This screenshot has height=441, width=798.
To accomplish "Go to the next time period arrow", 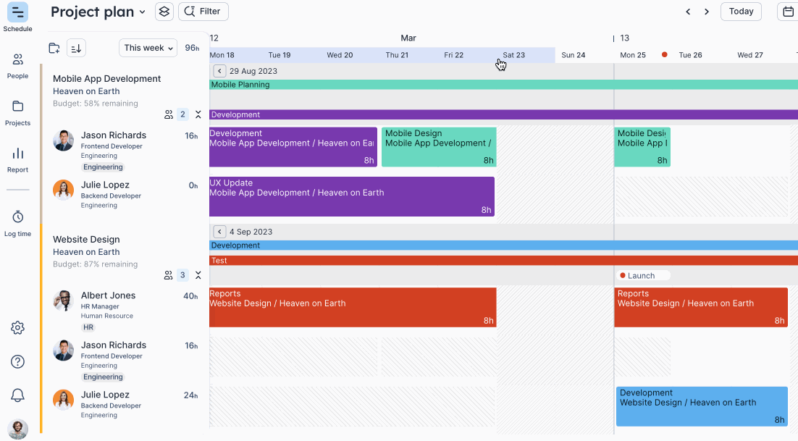I will point(707,12).
